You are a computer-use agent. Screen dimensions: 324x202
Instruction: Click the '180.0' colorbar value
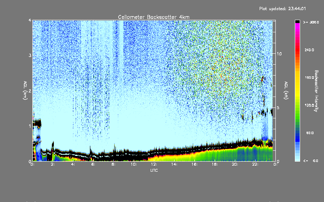309,78
